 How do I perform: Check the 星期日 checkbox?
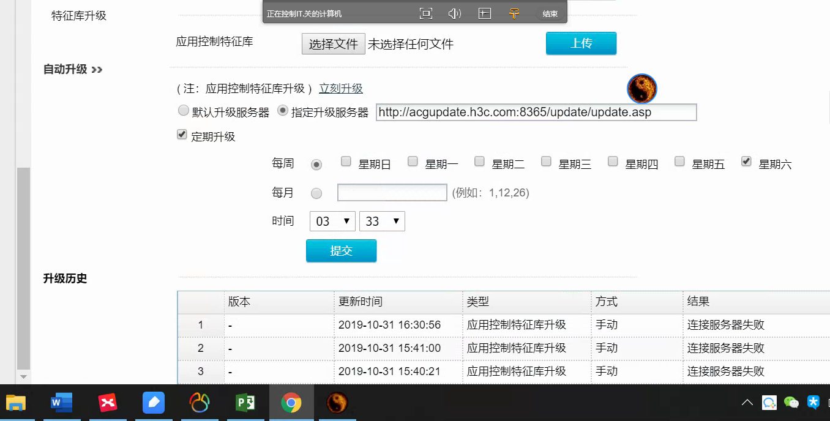pyautogui.click(x=346, y=162)
